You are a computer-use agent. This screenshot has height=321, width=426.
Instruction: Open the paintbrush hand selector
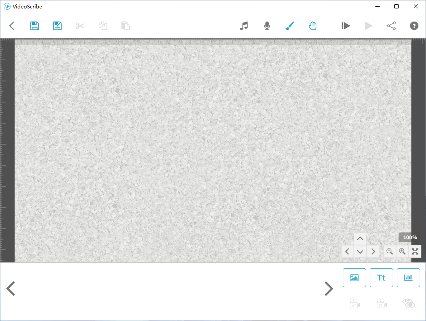[289, 26]
